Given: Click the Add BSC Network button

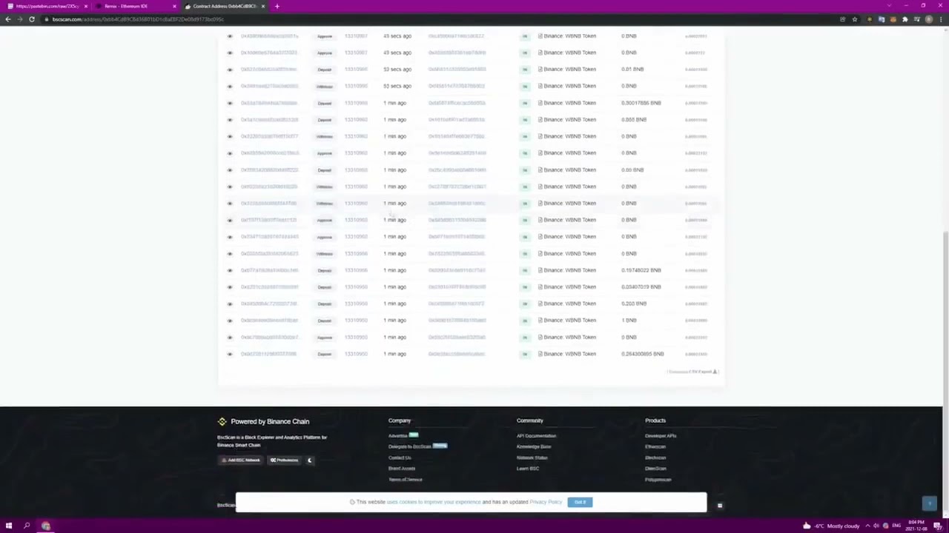Looking at the screenshot, I should pos(241,460).
